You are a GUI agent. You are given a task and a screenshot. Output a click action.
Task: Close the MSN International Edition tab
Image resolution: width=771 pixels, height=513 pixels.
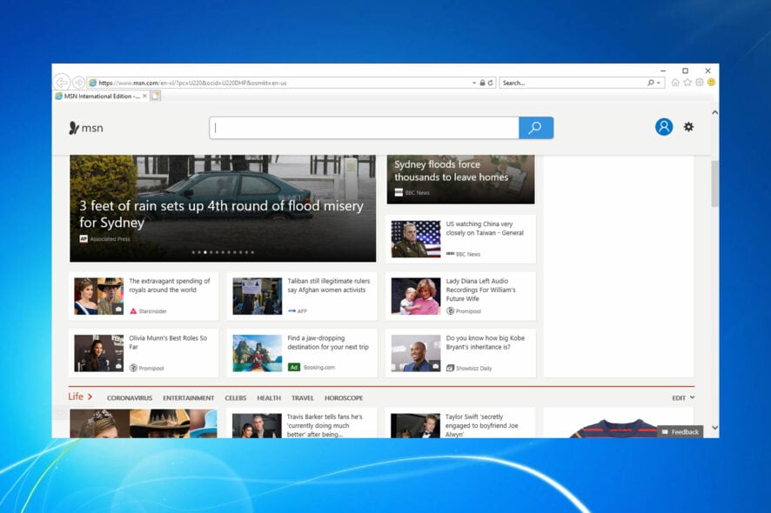point(144,97)
